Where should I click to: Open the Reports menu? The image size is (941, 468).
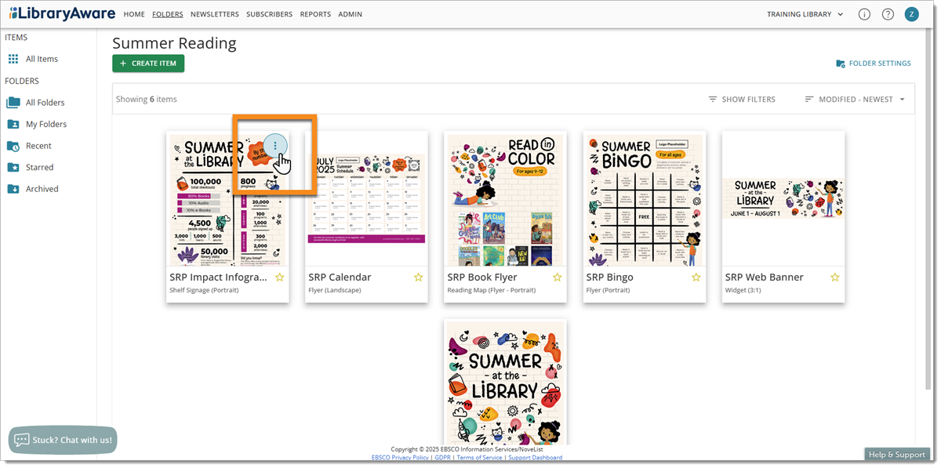click(315, 14)
